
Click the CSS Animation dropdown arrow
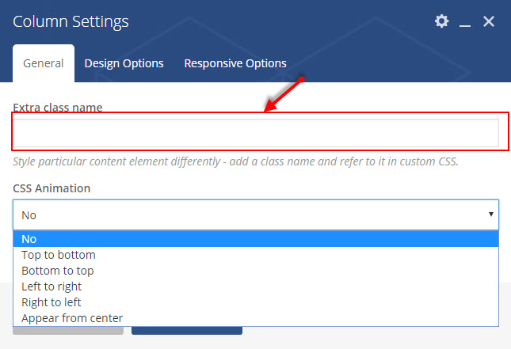click(x=490, y=214)
